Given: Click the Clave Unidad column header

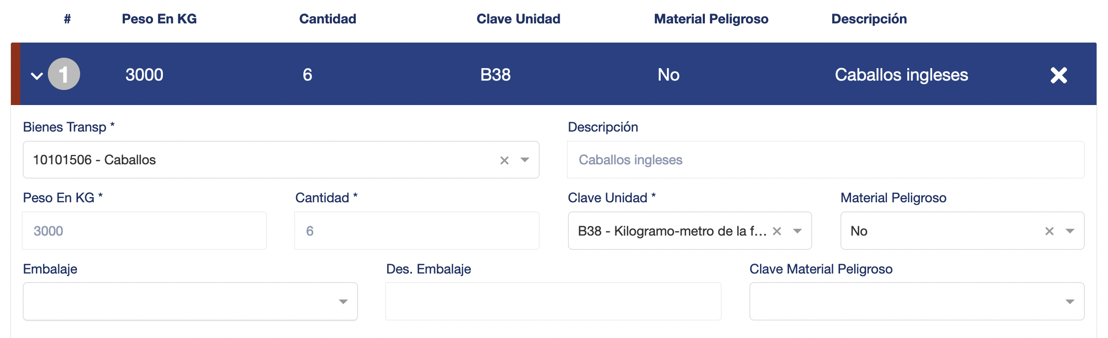Looking at the screenshot, I should [518, 19].
